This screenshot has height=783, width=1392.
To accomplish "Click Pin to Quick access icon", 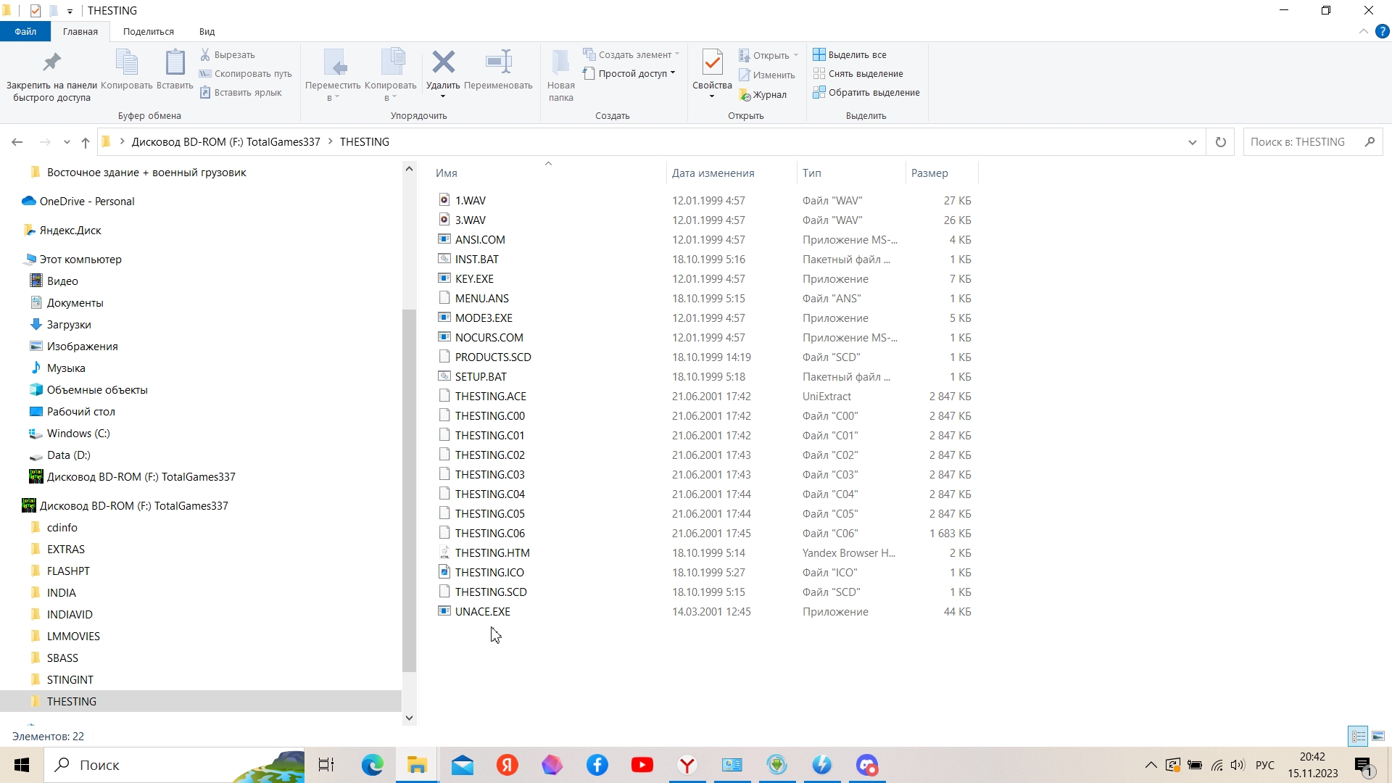I will coord(51,64).
